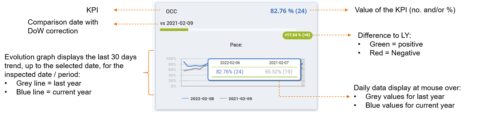Viewport: 498px width, 114px height.
Task: Click tooltip date 2022-02-06
Action: coord(230,63)
